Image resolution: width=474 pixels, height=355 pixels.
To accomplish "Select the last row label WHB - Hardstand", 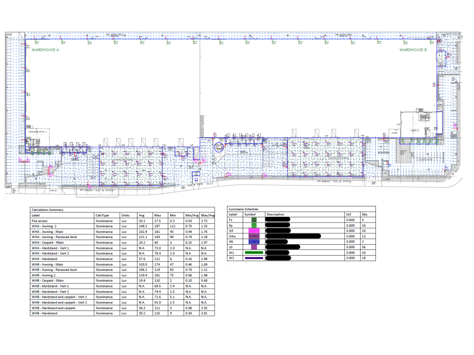I will coord(44,313).
